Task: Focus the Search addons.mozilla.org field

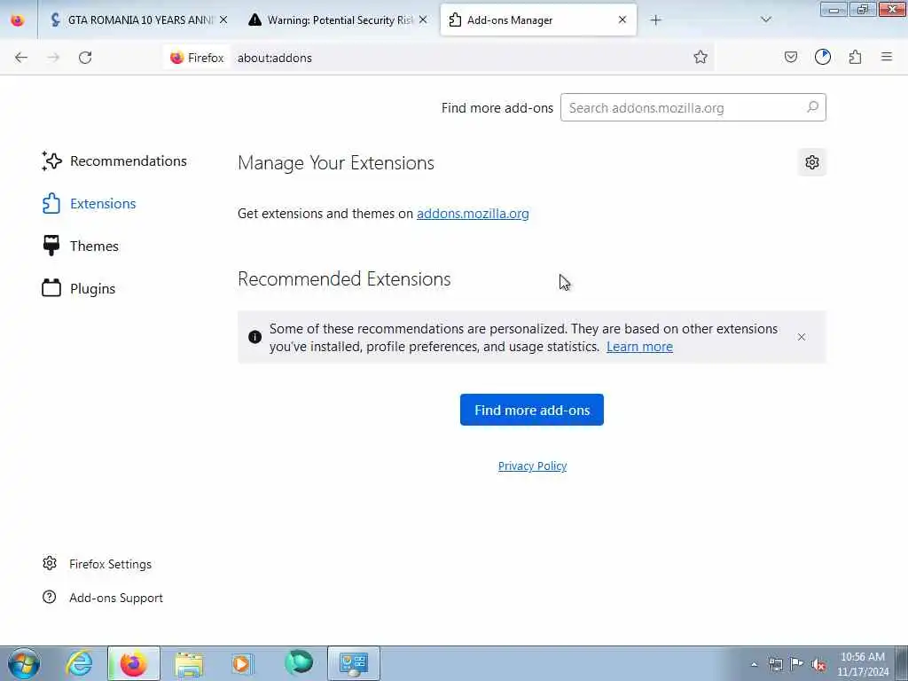Action: tap(693, 107)
